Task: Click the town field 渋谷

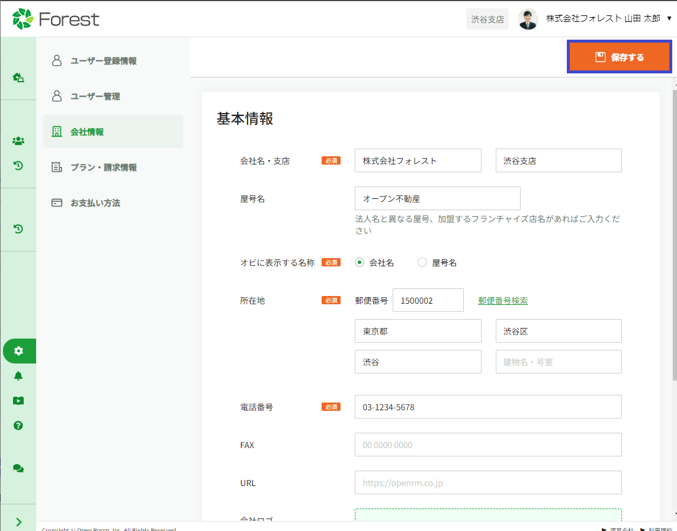Action: [x=418, y=362]
